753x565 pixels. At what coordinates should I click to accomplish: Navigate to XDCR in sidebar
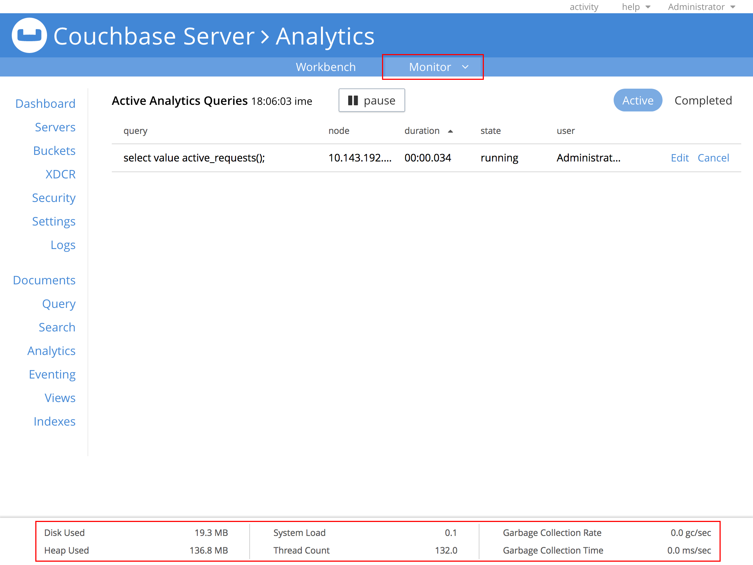60,174
